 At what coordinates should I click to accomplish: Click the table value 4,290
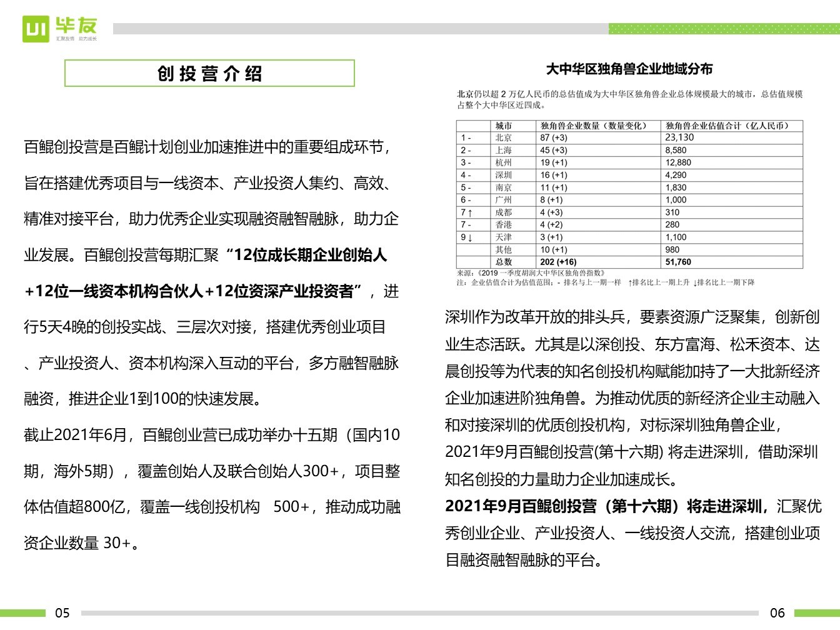[x=676, y=175]
